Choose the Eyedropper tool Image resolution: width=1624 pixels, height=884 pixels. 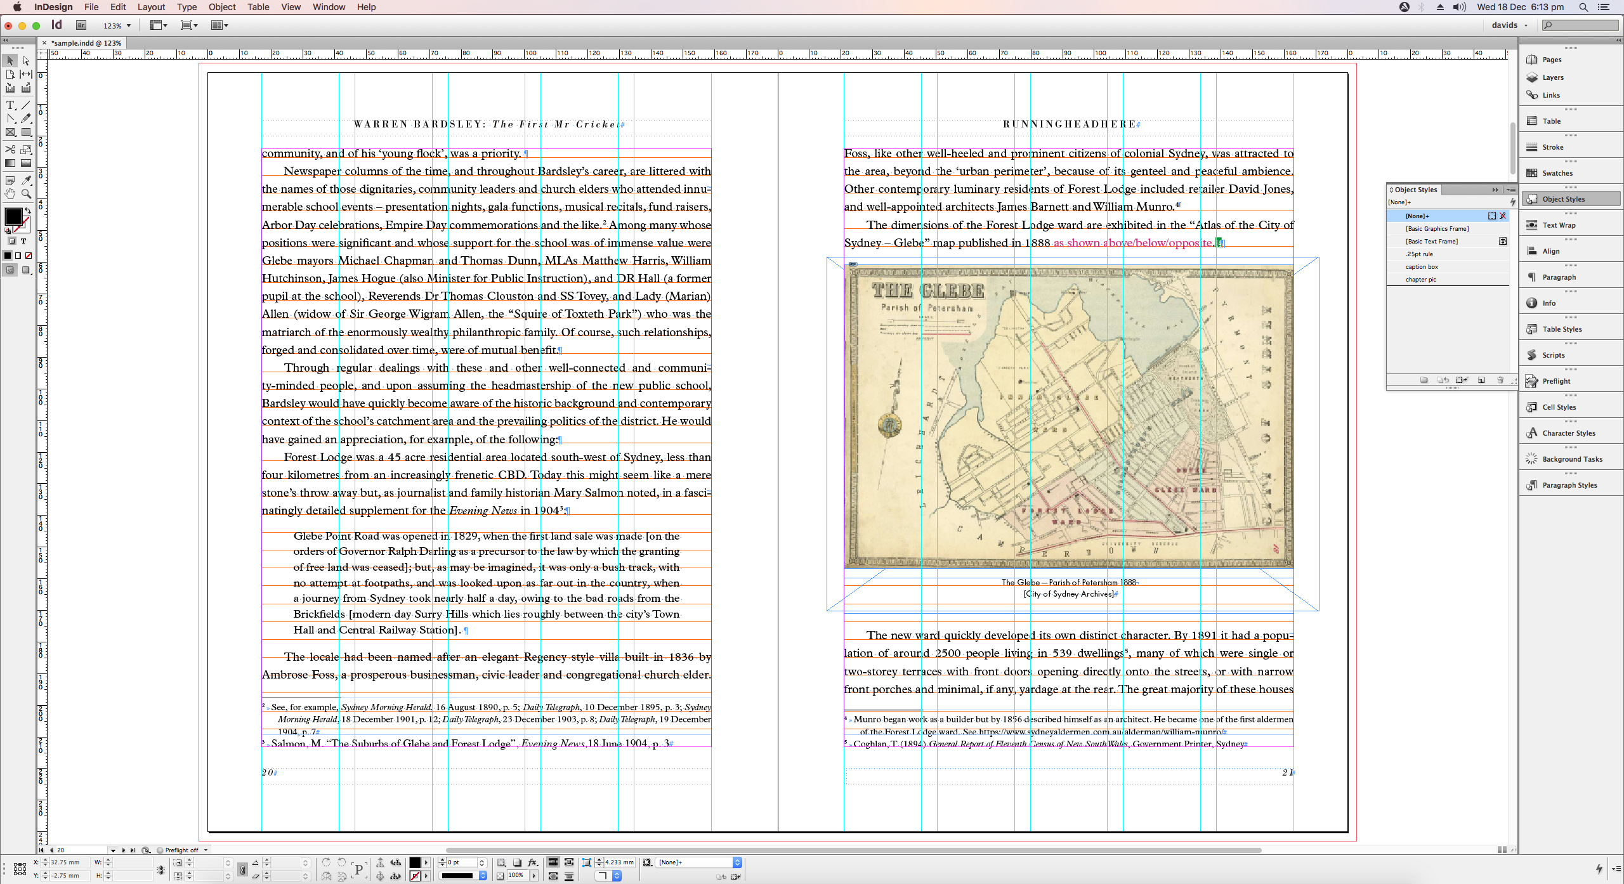pos(26,181)
